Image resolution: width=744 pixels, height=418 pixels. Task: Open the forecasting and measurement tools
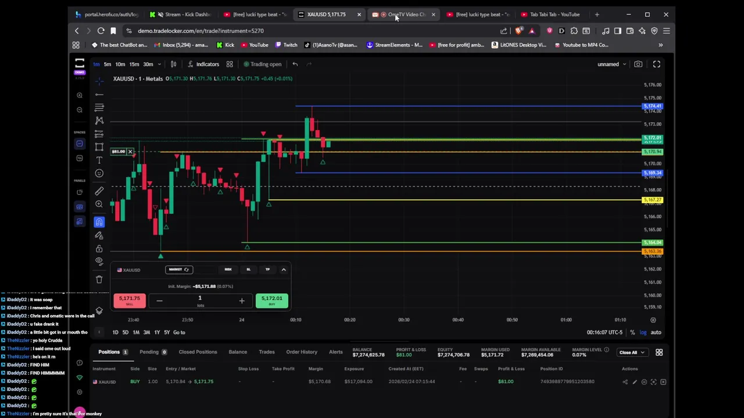pyautogui.click(x=99, y=134)
